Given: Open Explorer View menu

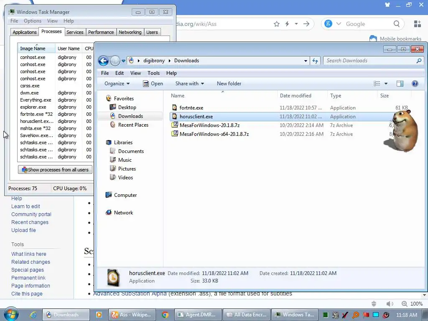Looking at the screenshot, I should tap(135, 73).
